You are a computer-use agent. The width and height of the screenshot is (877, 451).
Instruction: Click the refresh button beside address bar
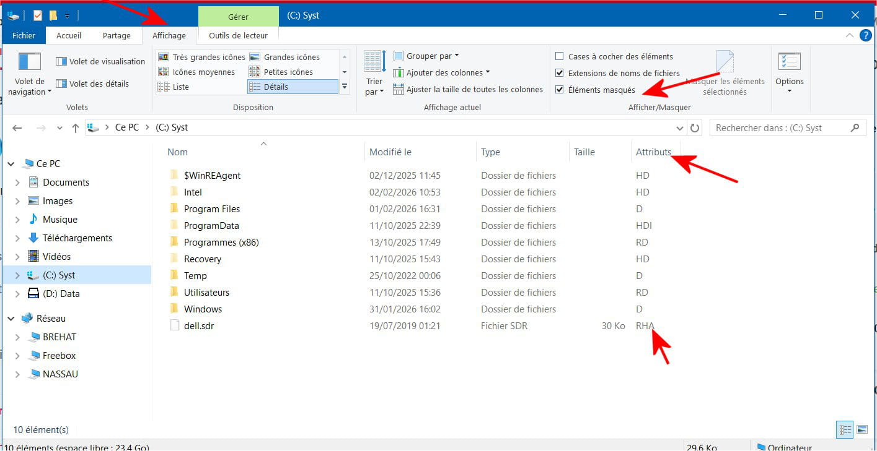[695, 128]
